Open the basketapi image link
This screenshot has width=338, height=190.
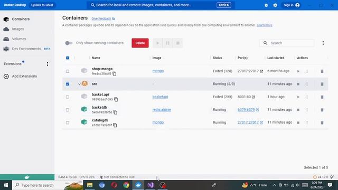tap(160, 97)
